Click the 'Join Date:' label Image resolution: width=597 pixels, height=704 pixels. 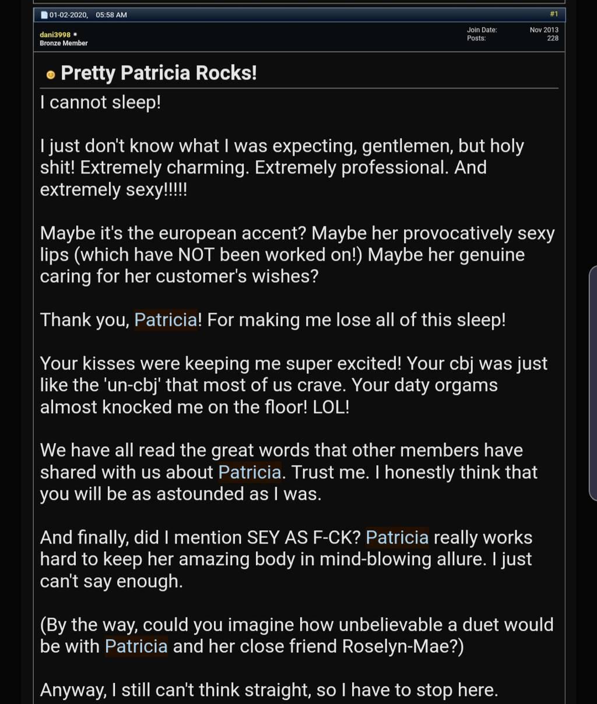[x=482, y=30]
